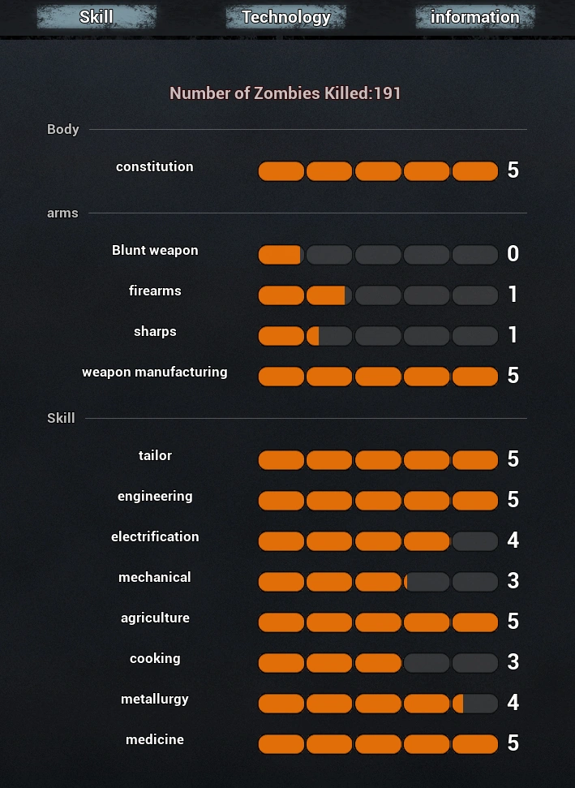The width and height of the screenshot is (575, 788).
Task: Click the metallurgy level number 4
Action: click(513, 703)
